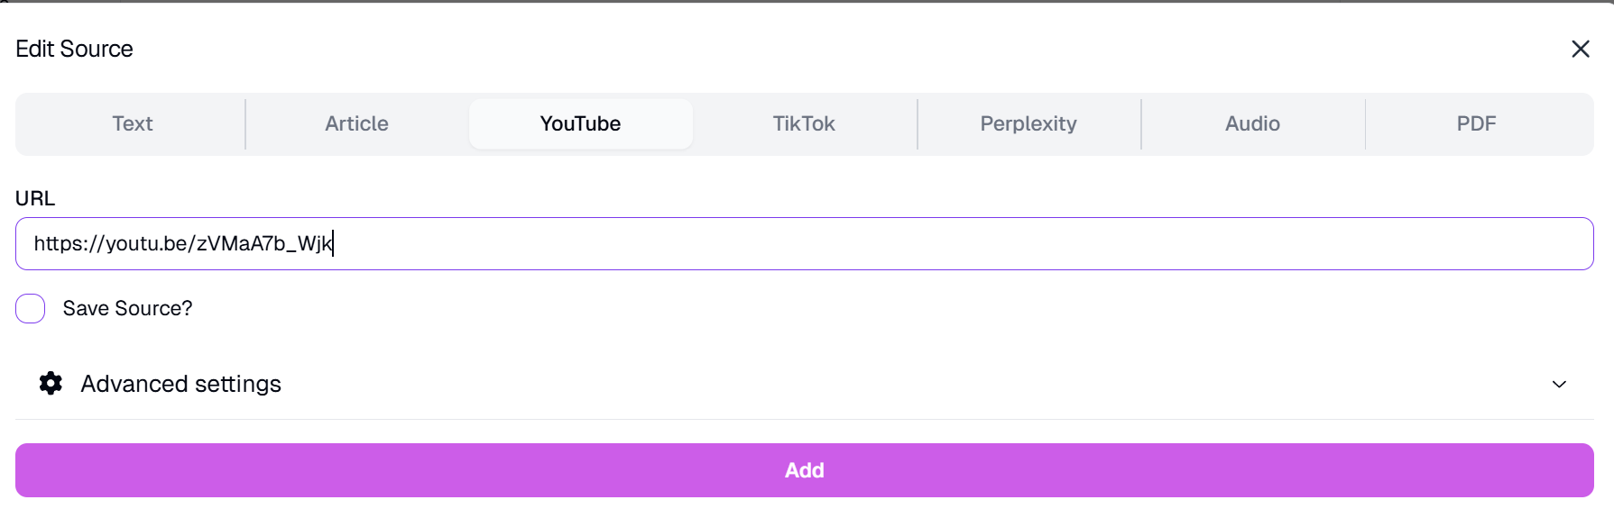This screenshot has height=518, width=1614.
Task: Click the "Save Source?" label text
Action: click(127, 309)
